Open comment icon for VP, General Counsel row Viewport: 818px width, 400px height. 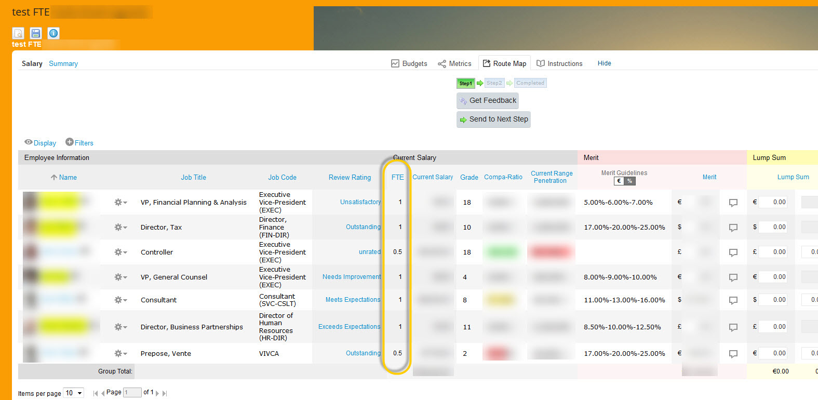pos(733,277)
